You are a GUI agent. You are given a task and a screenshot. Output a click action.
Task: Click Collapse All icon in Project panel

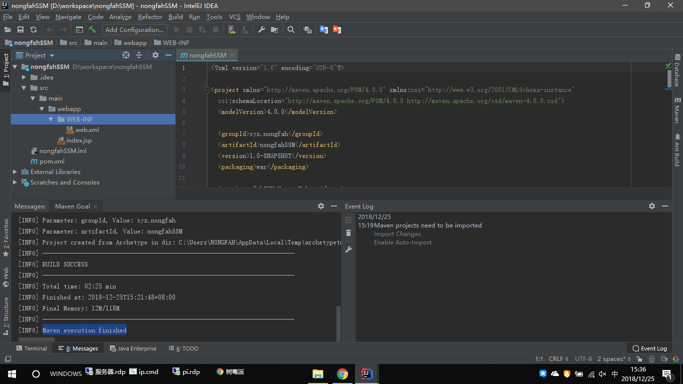click(139, 55)
